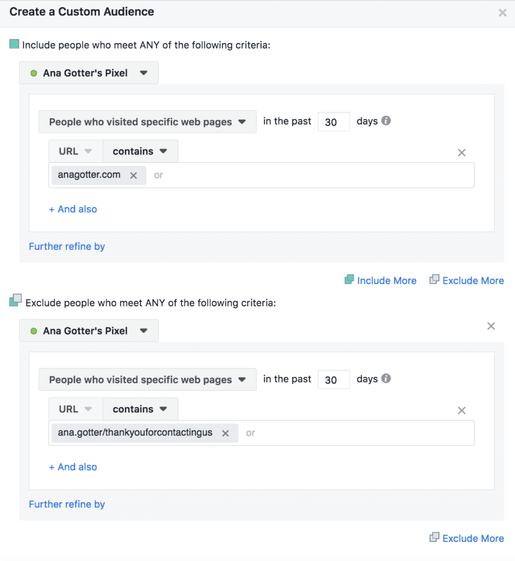The height and width of the screenshot is (561, 515).
Task: Open the contains dropdown in exclude section
Action: tap(140, 409)
